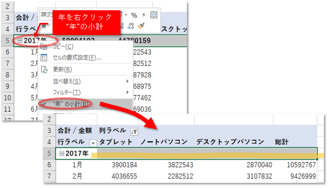Collapse 2017年 group in upper pivot table
Viewport: 328px width, 188px height.
tap(20, 40)
